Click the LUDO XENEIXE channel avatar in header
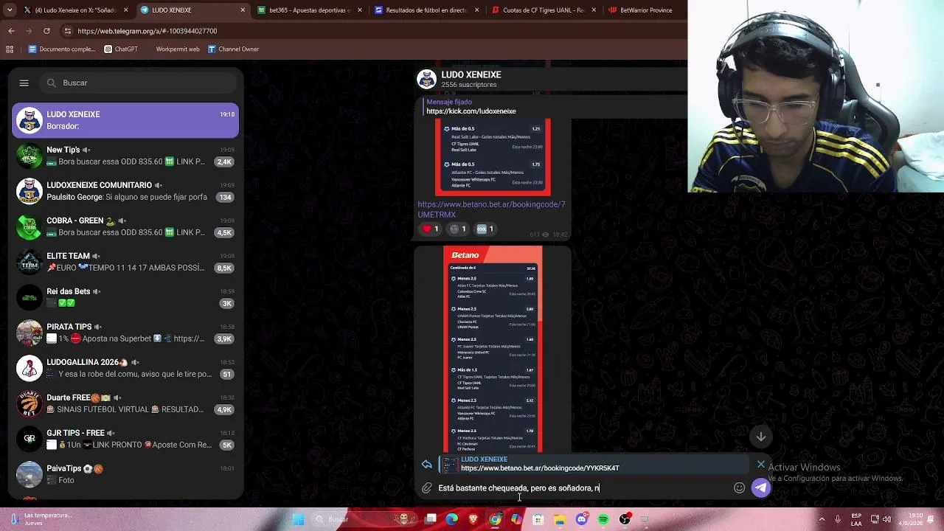The image size is (944, 531). click(426, 79)
